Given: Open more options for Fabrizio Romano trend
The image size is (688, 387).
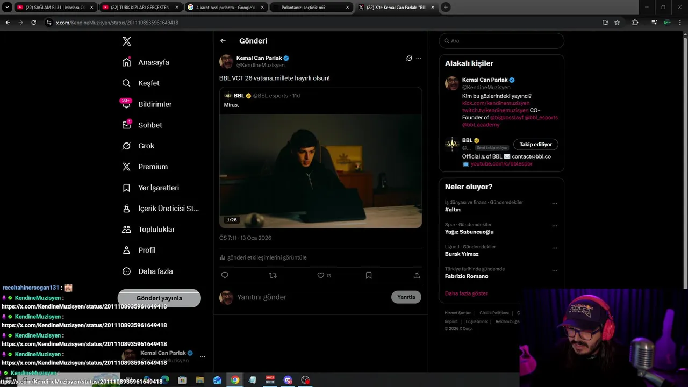Looking at the screenshot, I should (555, 270).
